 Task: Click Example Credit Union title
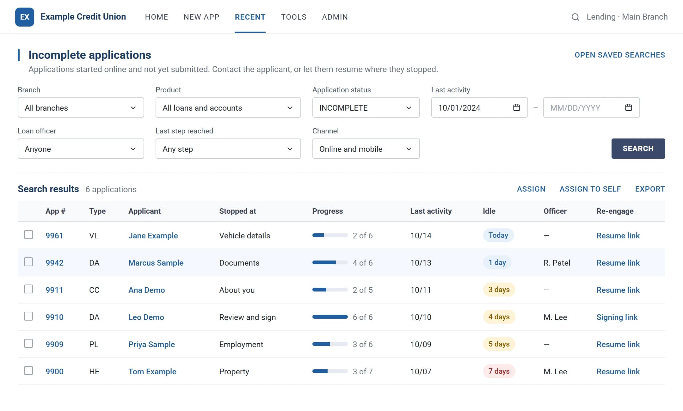coord(83,17)
